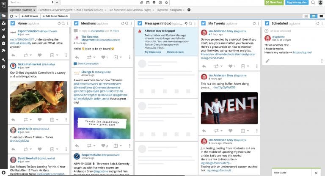Viewport: 325px width, 176px height.
Task: Click the privacy lock icon in the composer
Action: pos(166,3)
